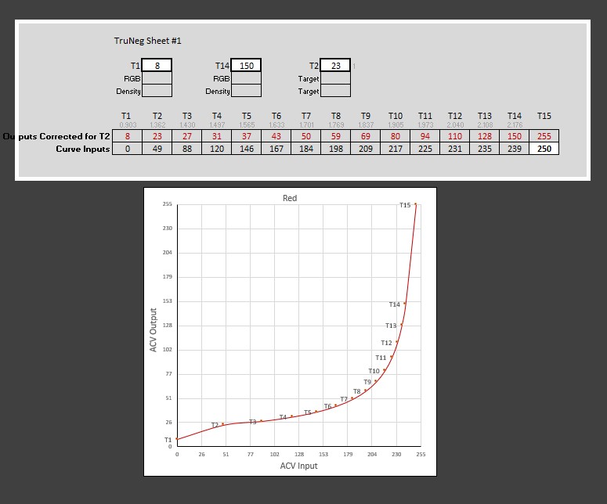Select the T14 input box showing 150
607x504 pixels.
246,66
